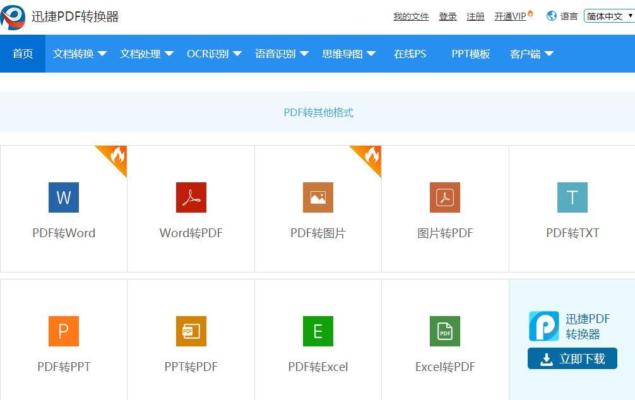Open the 文档处理 dropdown menu
Viewport: 635px width, 400px height.
point(146,54)
